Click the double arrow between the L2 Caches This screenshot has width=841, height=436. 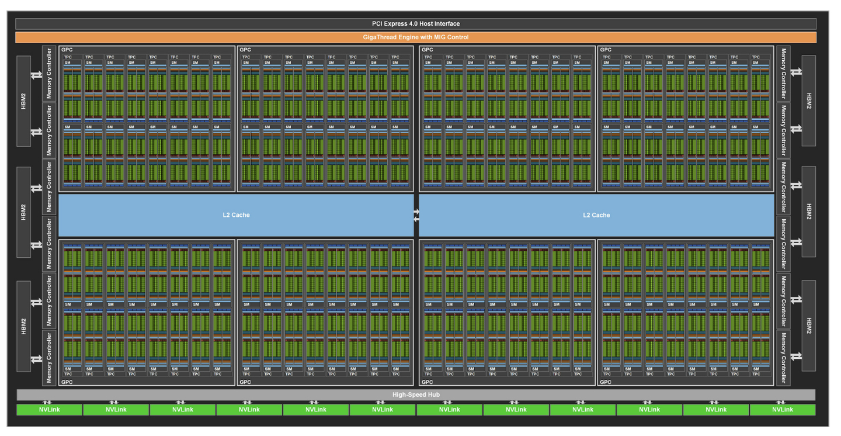point(416,215)
